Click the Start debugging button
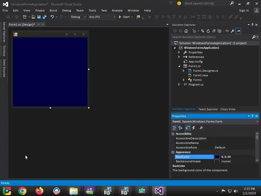This screenshot has height=196, width=261. click(x=124, y=17)
